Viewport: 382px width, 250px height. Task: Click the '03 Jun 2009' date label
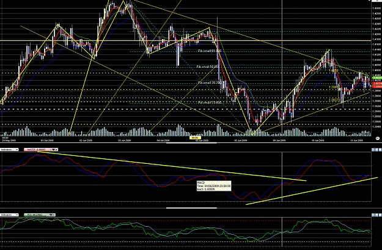tap(125, 141)
